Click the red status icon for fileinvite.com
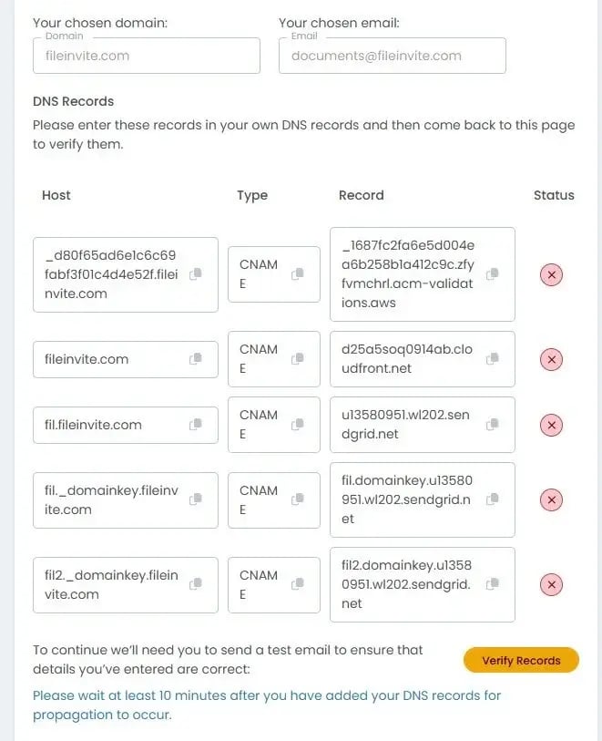Image resolution: width=602 pixels, height=741 pixels. tap(550, 359)
